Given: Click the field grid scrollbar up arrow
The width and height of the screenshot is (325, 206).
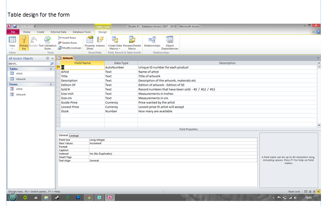Looking at the screenshot, I should [319, 63].
